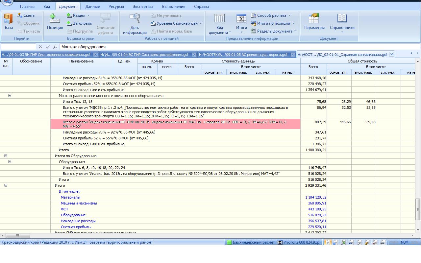Image resolution: width=421 pixels, height=263 pixels.
Task: Insert a new Позиция row
Action: pyautogui.click(x=55, y=22)
